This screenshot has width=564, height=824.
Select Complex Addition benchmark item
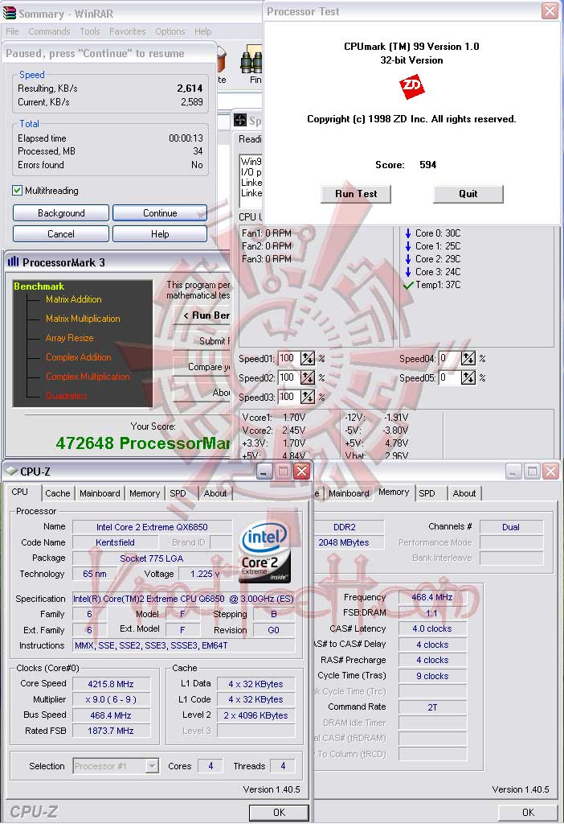(78, 356)
